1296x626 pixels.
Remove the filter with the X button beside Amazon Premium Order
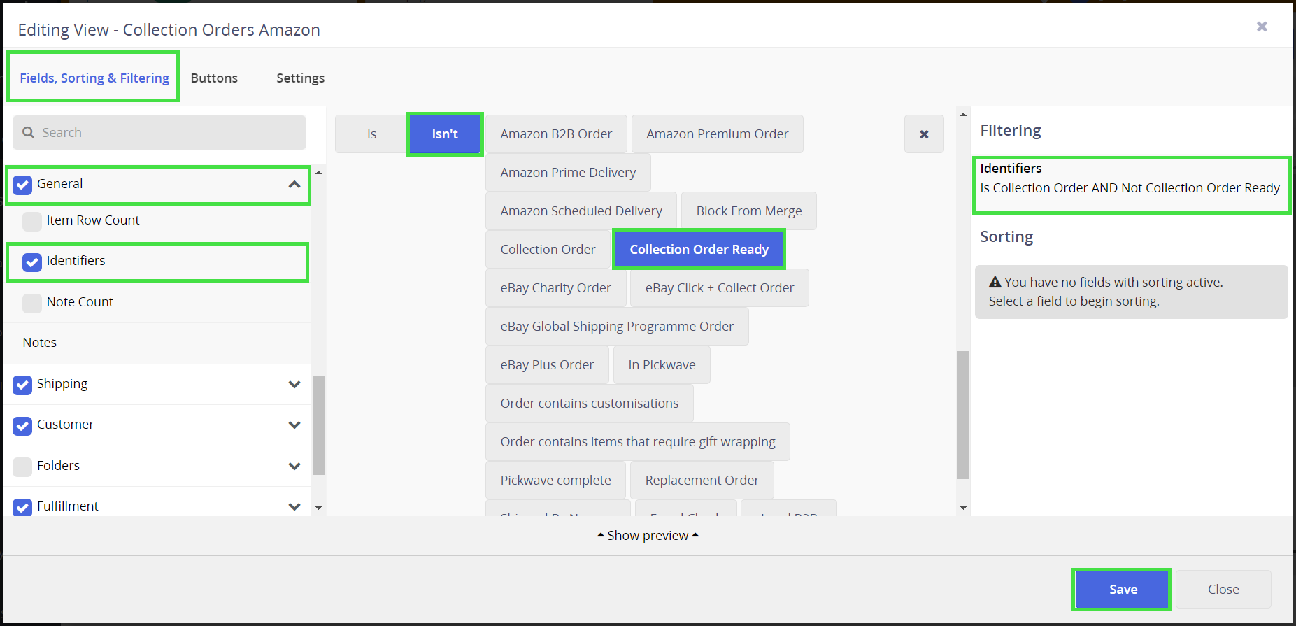tap(924, 134)
